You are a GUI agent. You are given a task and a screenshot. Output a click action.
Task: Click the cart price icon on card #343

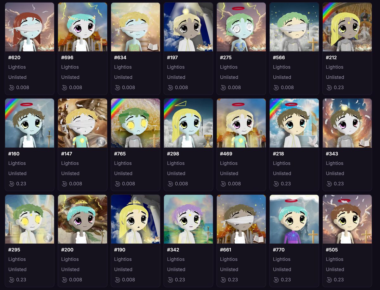329,184
